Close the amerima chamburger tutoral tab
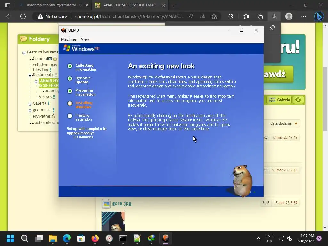328x246 pixels. [x=87, y=5]
